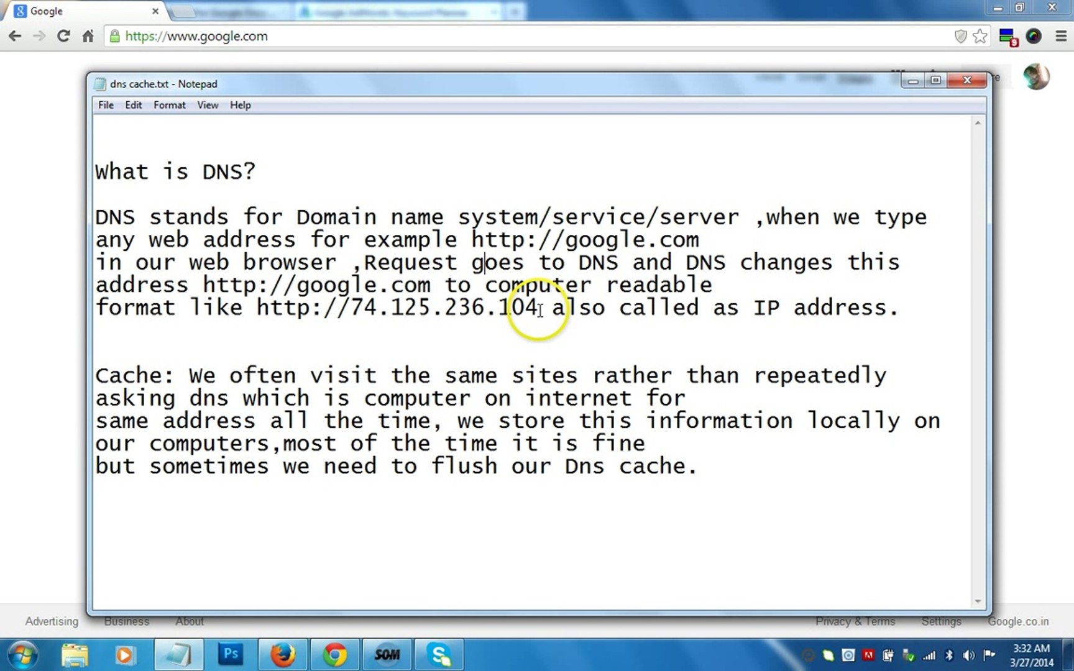Switch to the Google tab in Chrome

coord(87,11)
